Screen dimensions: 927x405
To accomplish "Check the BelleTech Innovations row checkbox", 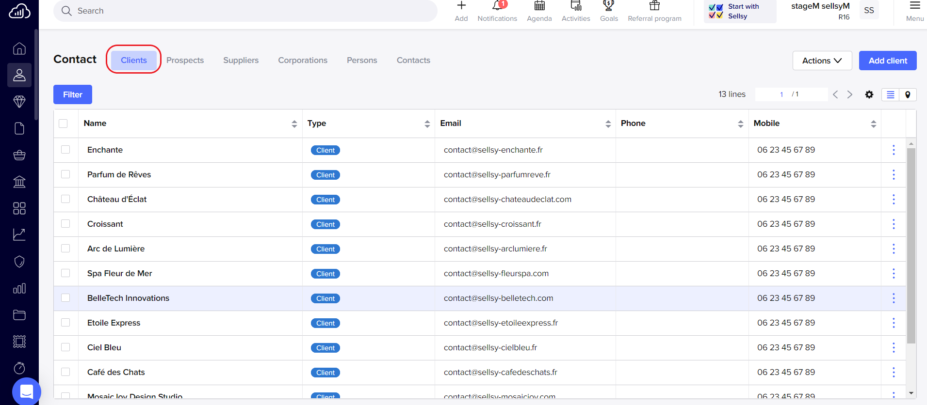I will click(x=65, y=298).
